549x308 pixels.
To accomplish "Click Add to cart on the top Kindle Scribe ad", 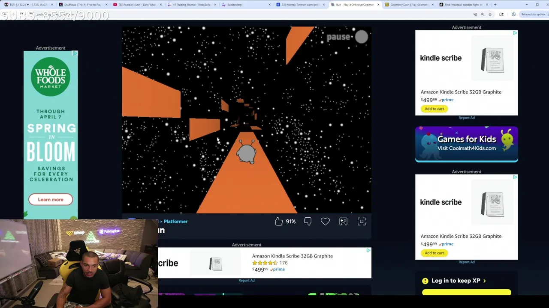I will pyautogui.click(x=434, y=109).
